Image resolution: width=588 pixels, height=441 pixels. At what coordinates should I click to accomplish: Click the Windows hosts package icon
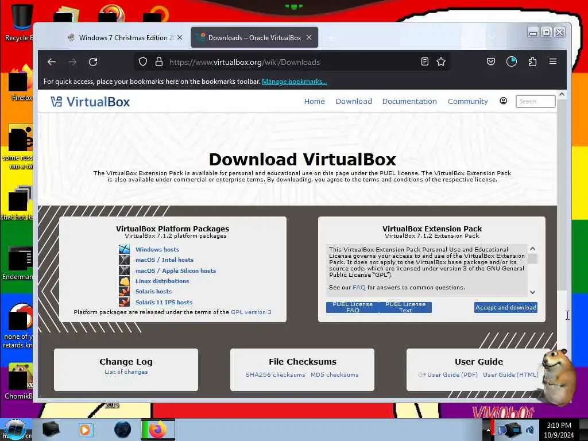[124, 249]
